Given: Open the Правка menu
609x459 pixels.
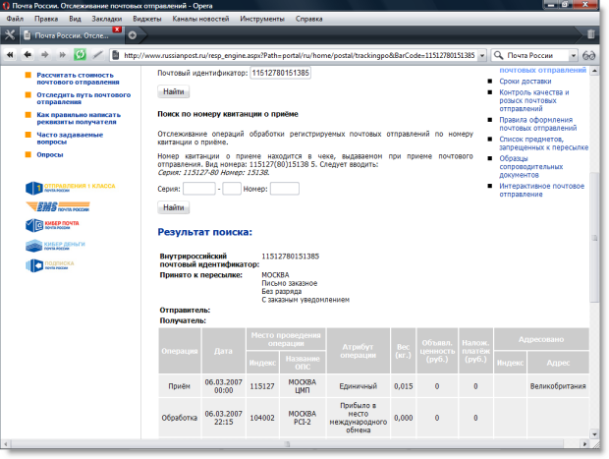Looking at the screenshot, I should coord(46,19).
